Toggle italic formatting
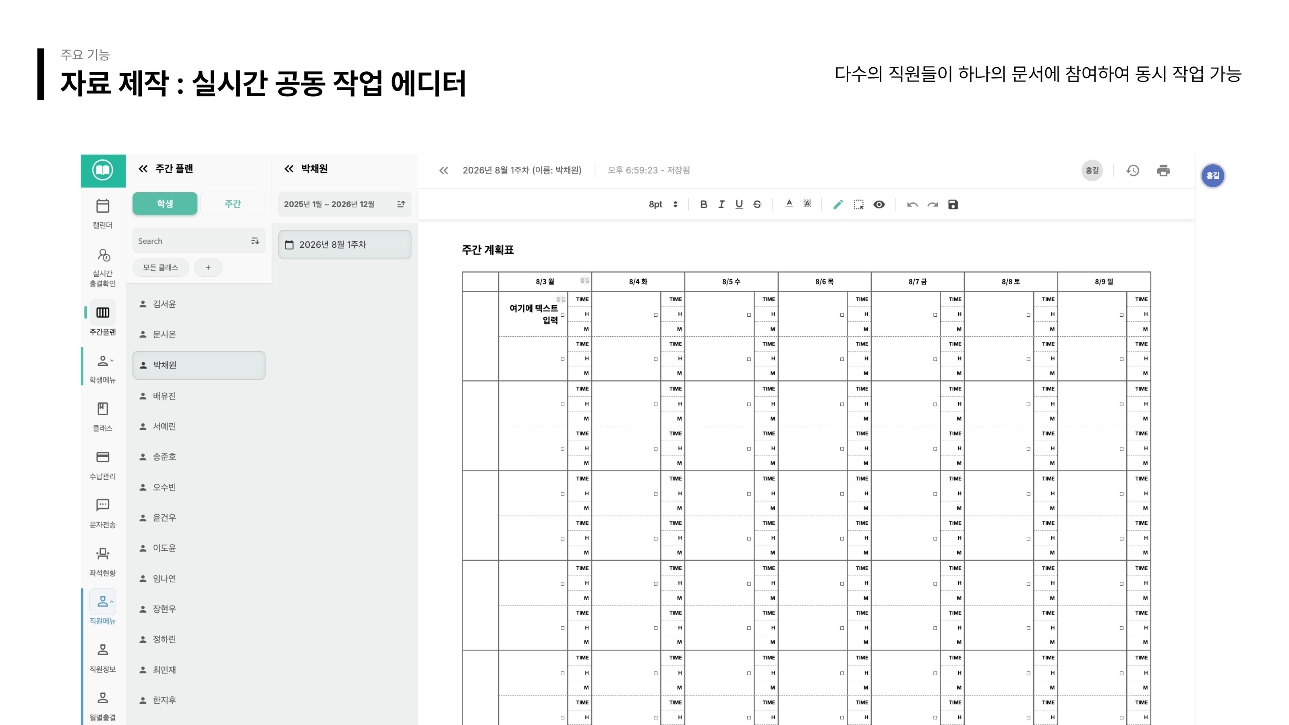Viewport: 1289px width, 725px height. point(721,204)
